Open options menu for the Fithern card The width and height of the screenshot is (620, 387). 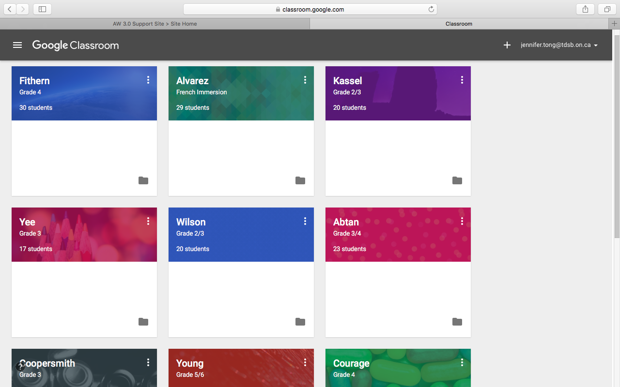148,80
